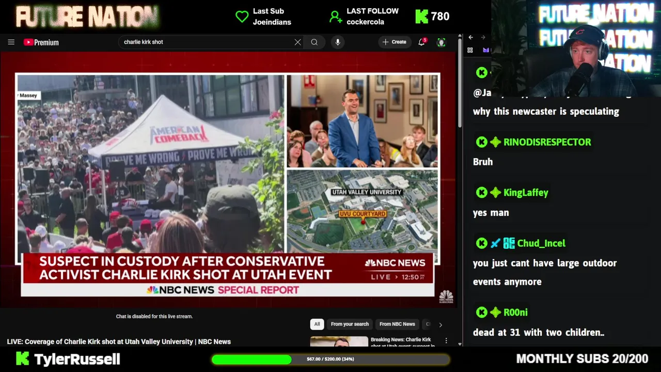This screenshot has width=661, height=372.
Task: Open thumbnail of Breaking News suggested video
Action: pos(339,342)
